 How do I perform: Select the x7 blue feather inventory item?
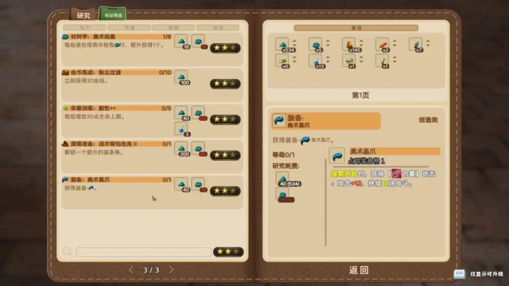pyautogui.click(x=416, y=44)
